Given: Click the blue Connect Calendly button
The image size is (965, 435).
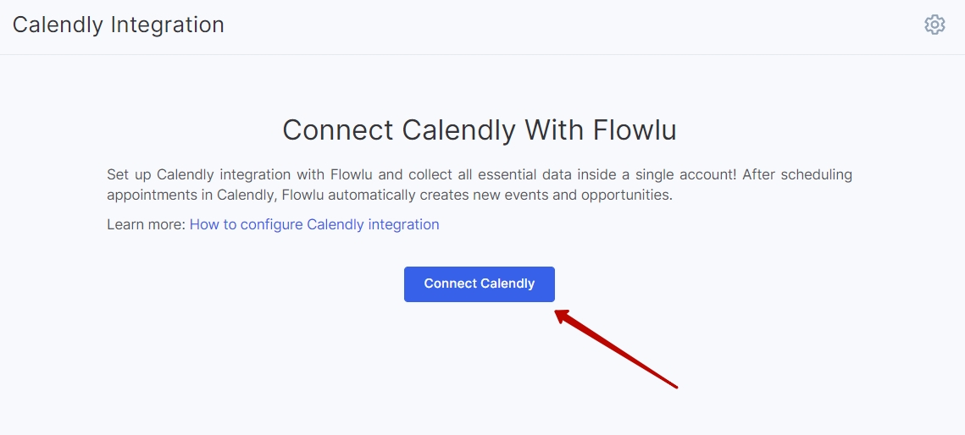Looking at the screenshot, I should pos(480,284).
